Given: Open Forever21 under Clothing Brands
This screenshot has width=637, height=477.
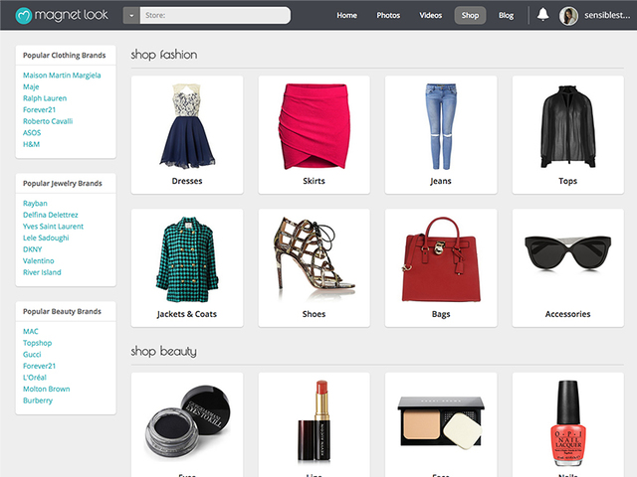Looking at the screenshot, I should (39, 109).
